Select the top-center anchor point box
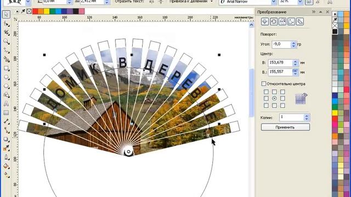351x197 pixels. tap(274, 92)
